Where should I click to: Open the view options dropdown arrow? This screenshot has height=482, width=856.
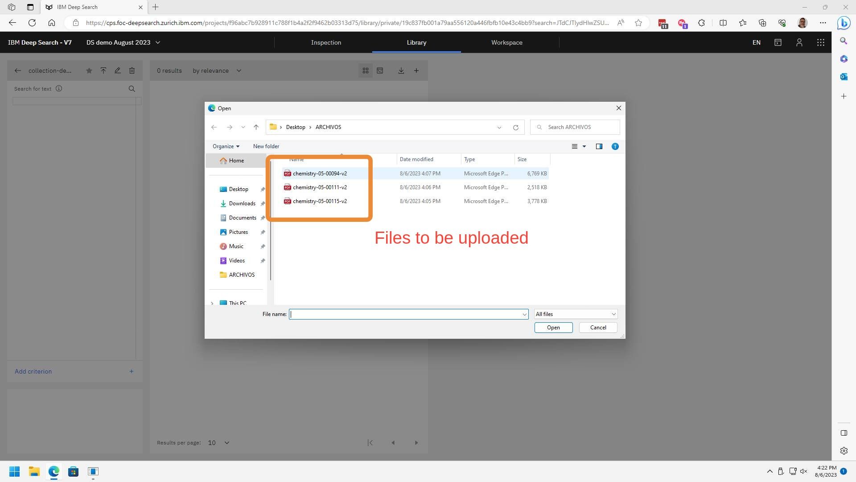tap(584, 146)
